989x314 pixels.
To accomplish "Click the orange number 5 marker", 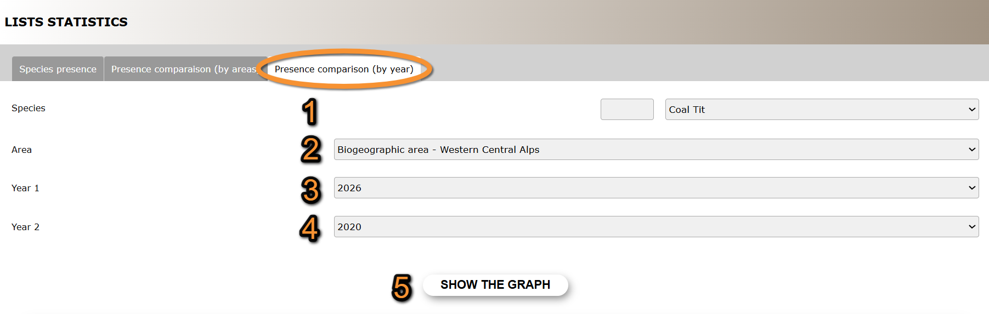I will coord(402,287).
